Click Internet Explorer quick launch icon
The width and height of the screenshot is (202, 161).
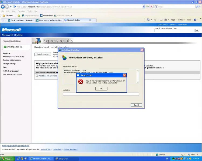pyautogui.click(x=18, y=159)
